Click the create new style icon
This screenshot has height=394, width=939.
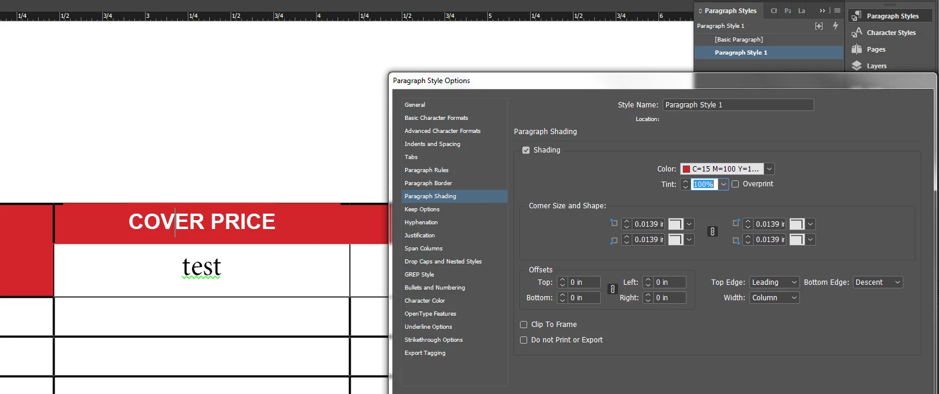click(819, 26)
